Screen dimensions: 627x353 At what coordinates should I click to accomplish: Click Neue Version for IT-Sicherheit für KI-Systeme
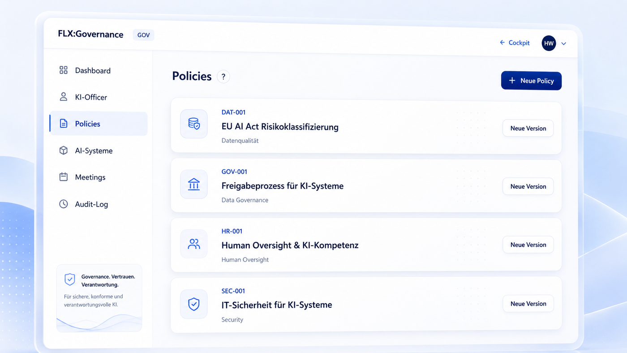[x=528, y=303]
